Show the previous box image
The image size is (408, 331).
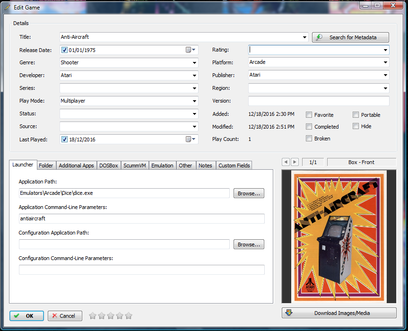coord(286,162)
